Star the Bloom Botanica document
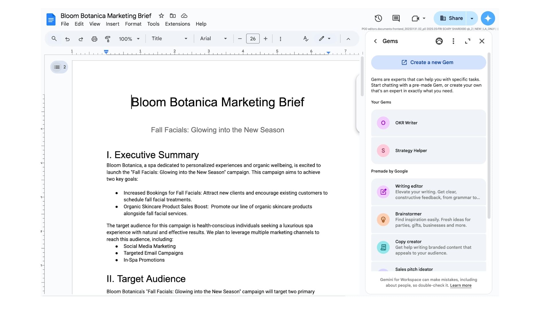The height and width of the screenshot is (309, 550). (x=161, y=16)
